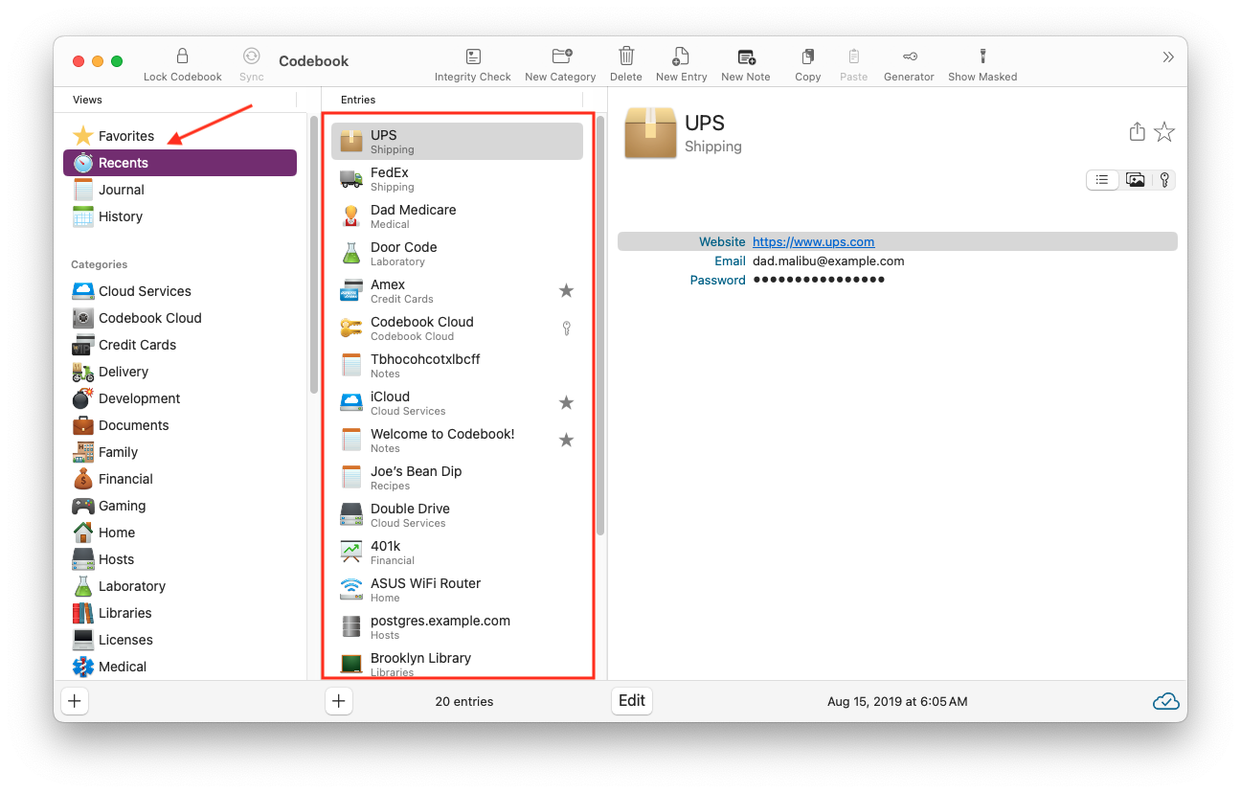Toggle favorite star for UPS entry
This screenshot has height=793, width=1241.
pos(1164,132)
